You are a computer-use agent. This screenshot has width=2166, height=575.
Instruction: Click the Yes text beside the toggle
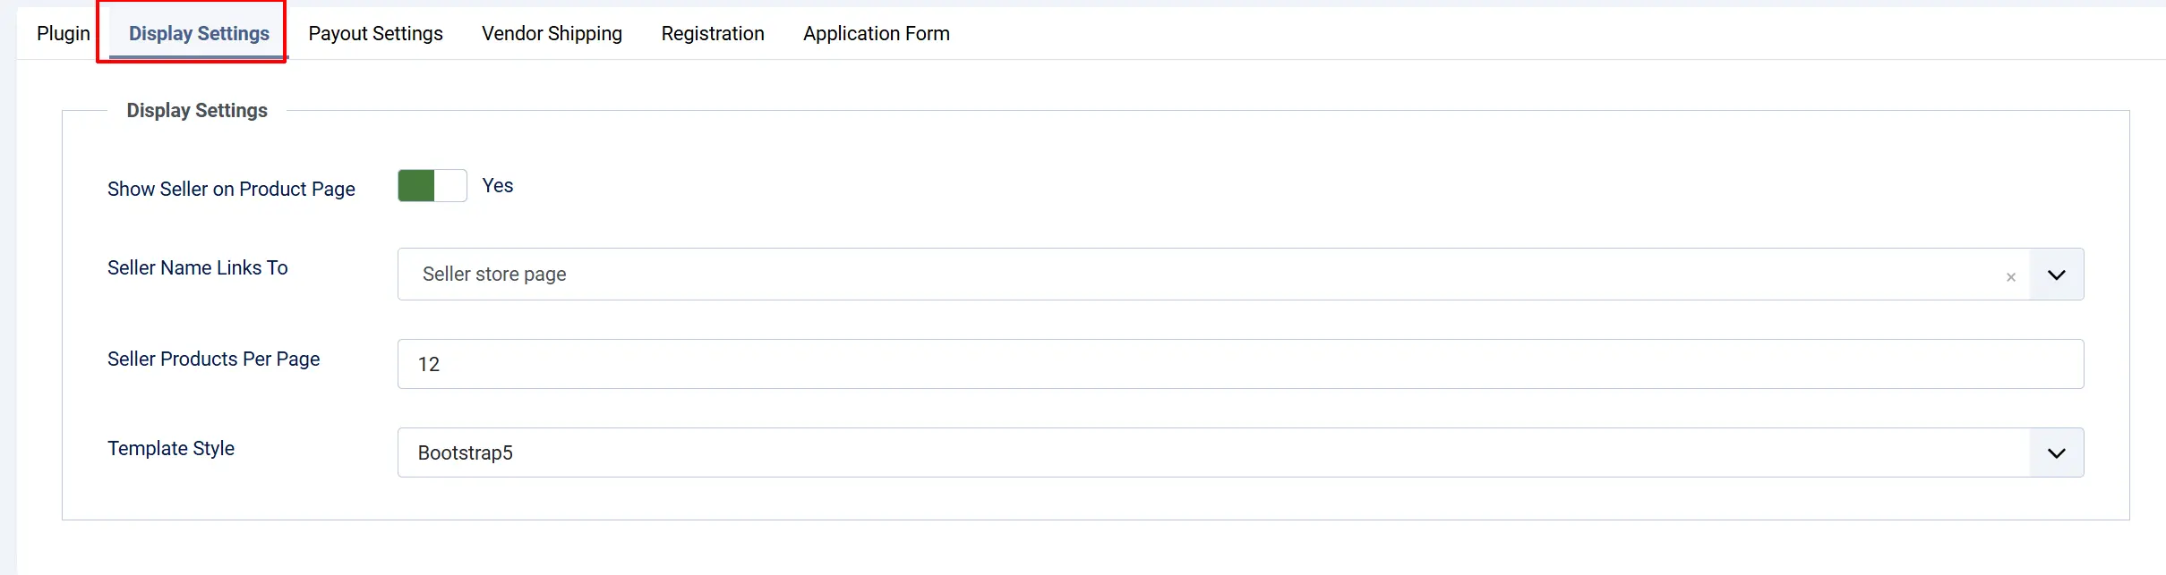tap(498, 186)
